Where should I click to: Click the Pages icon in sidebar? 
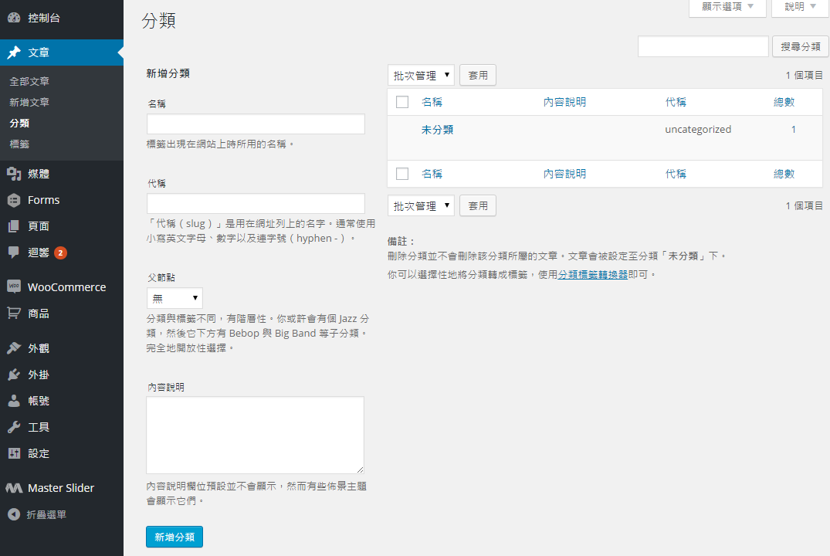(x=13, y=226)
